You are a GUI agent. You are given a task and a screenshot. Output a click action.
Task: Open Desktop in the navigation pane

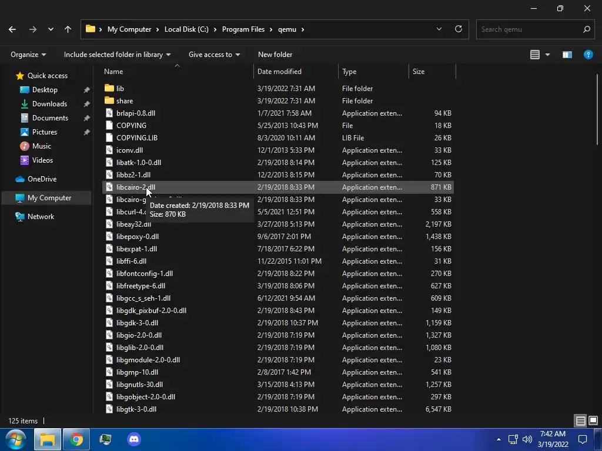[45, 90]
